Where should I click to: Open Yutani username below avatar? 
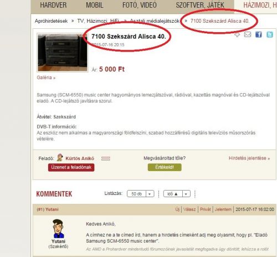(x=58, y=241)
